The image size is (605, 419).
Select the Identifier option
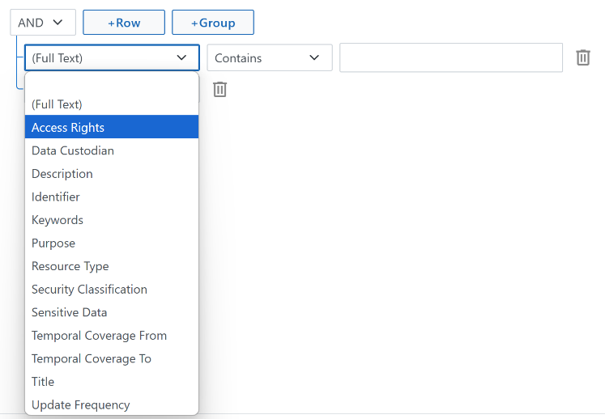(112, 197)
